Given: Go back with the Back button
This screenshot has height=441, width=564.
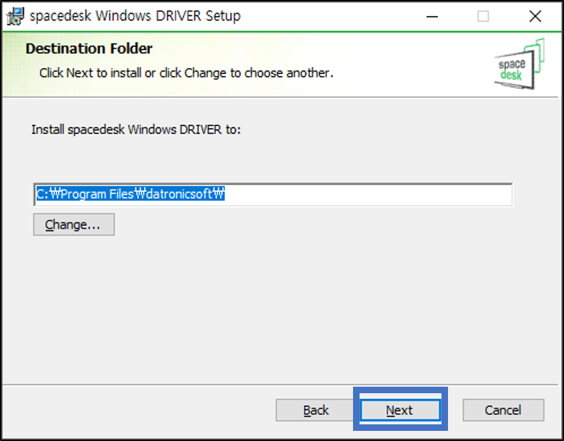Looking at the screenshot, I should coord(316,410).
